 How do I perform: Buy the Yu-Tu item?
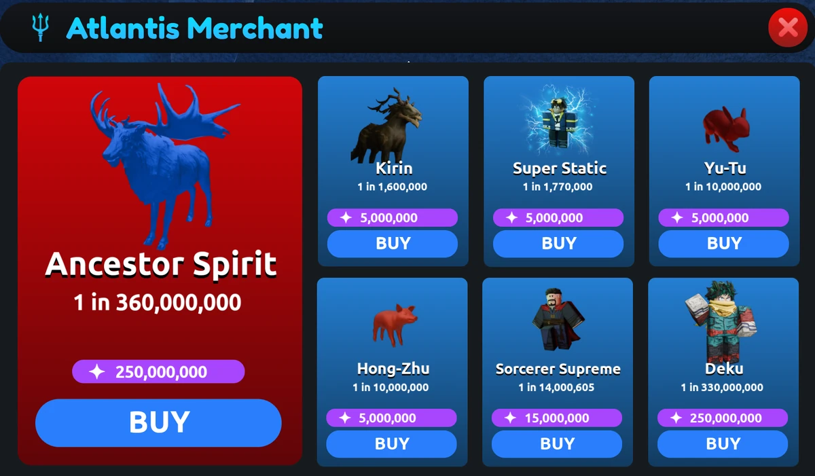[x=724, y=244]
